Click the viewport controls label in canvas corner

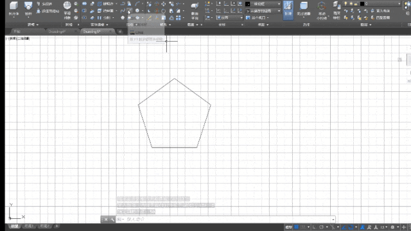[17, 38]
